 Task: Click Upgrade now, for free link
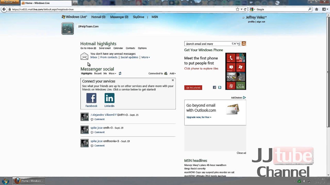(199, 117)
